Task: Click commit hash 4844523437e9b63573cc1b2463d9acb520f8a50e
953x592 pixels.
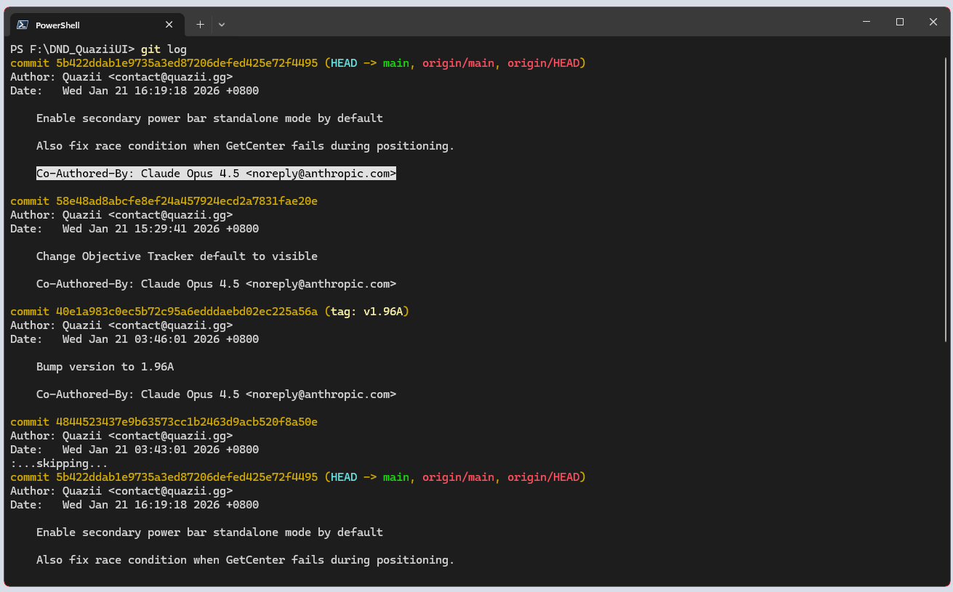Action: pos(187,422)
